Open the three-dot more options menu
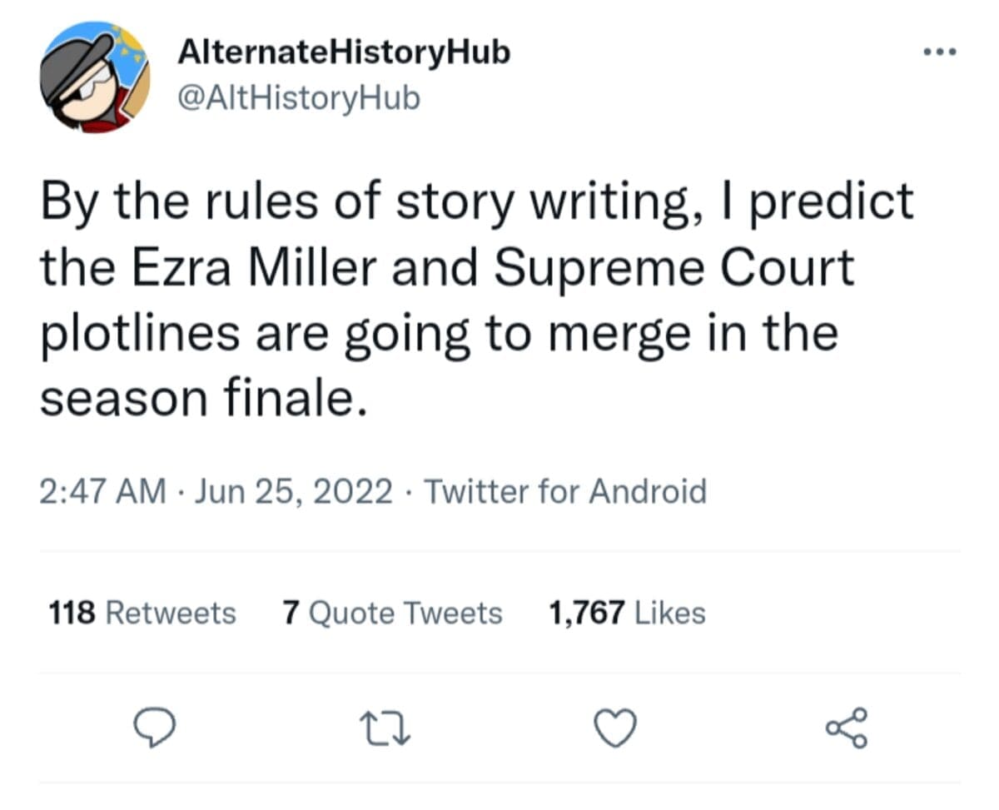This screenshot has height=810, width=999. click(x=941, y=52)
